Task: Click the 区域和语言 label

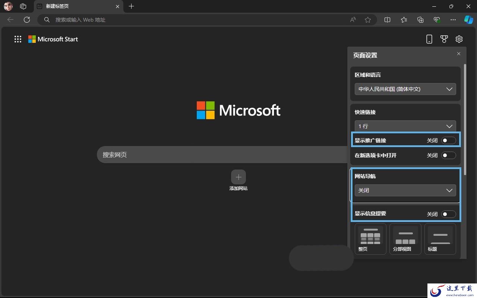Action: pyautogui.click(x=368, y=75)
